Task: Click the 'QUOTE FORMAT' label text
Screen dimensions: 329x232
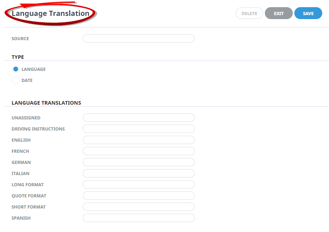Action: point(29,196)
